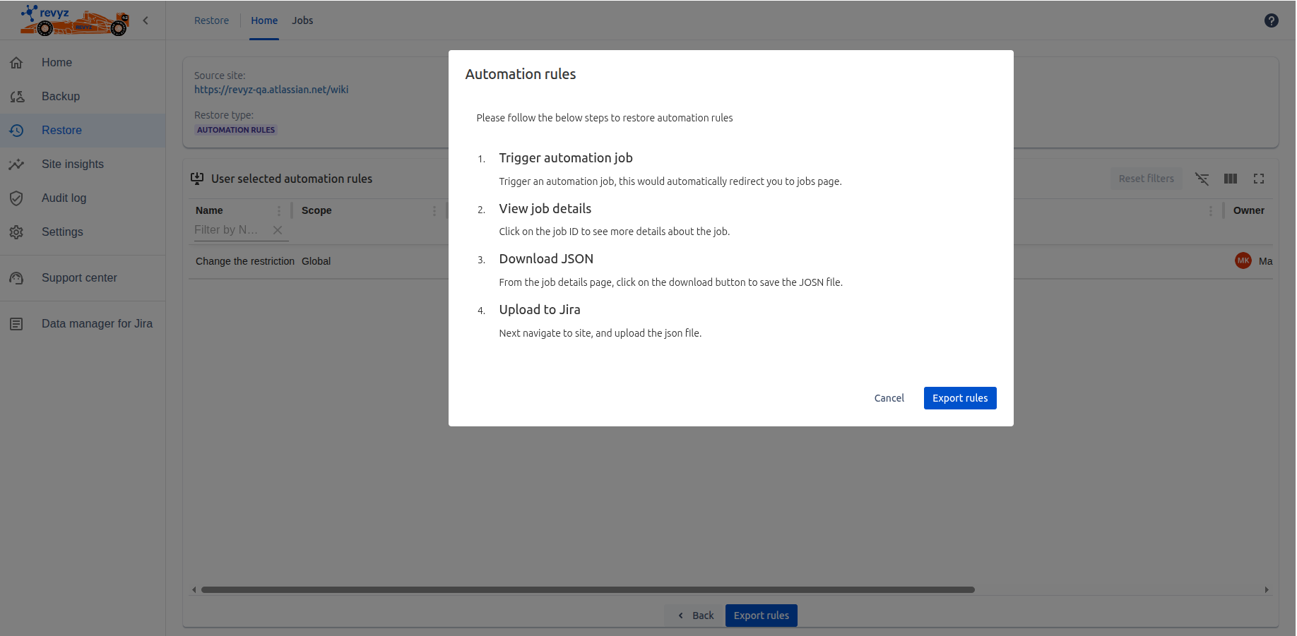Open the revyz-qa Atlassian wiki link

coord(271,89)
